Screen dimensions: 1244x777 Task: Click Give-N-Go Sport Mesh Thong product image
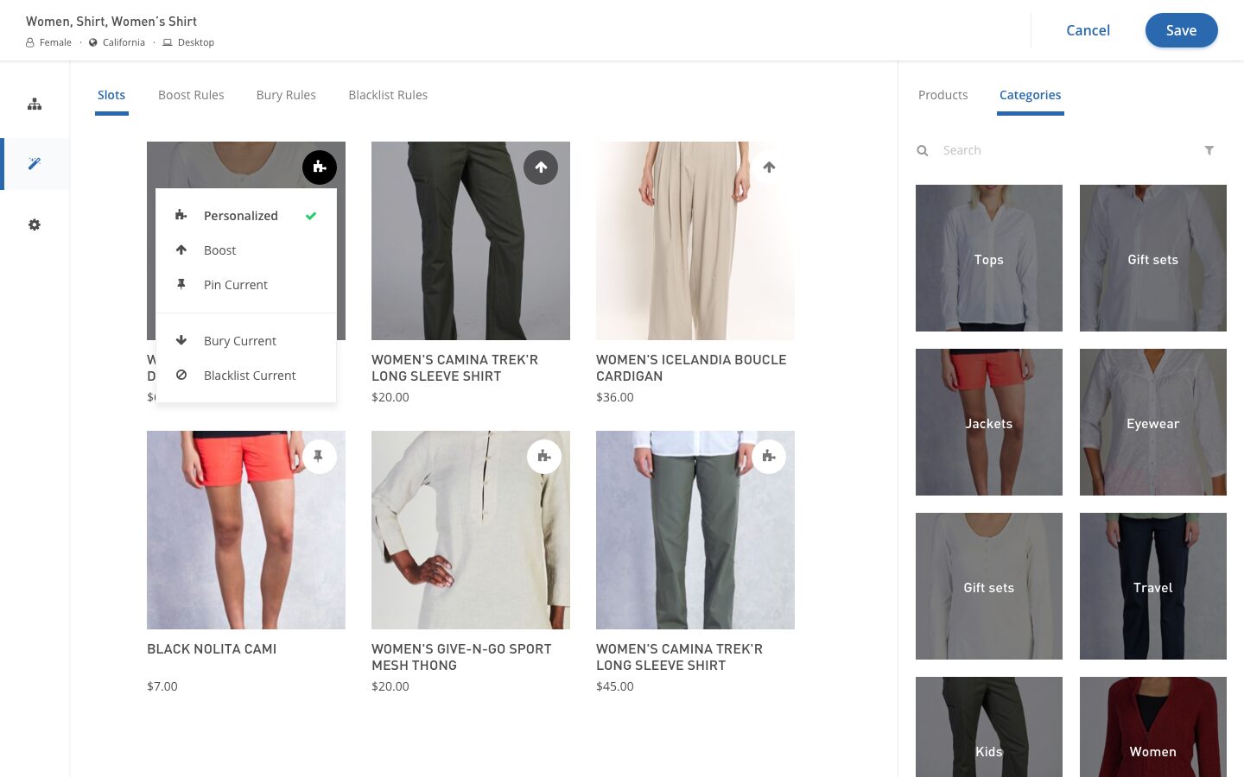click(x=471, y=530)
